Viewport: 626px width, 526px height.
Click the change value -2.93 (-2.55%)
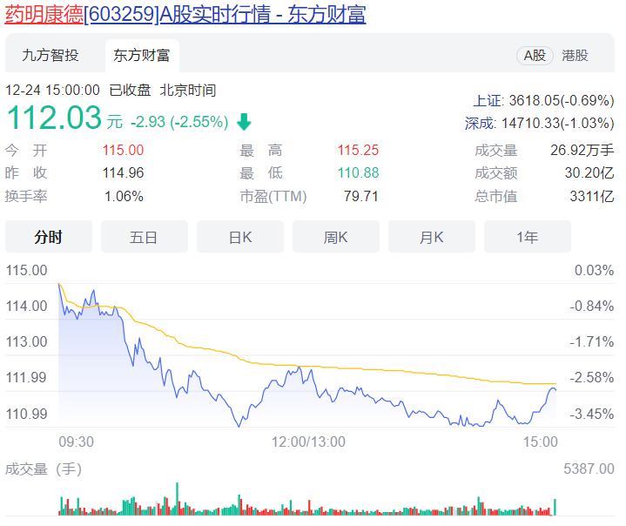(179, 122)
